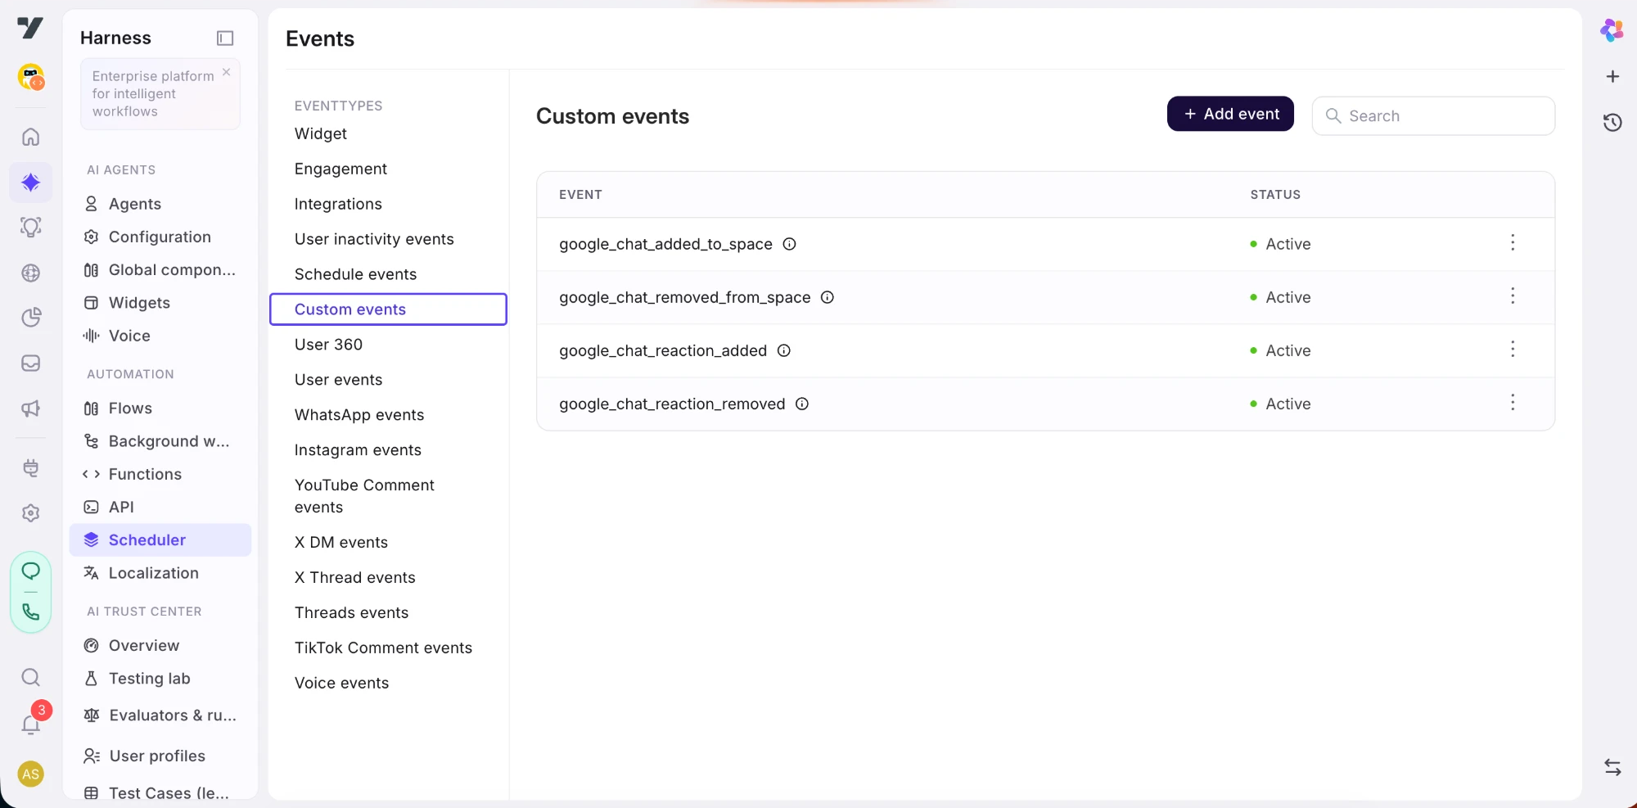This screenshot has height=808, width=1637.
Task: Click the swap arrows icon bottom right
Action: [x=1612, y=767]
